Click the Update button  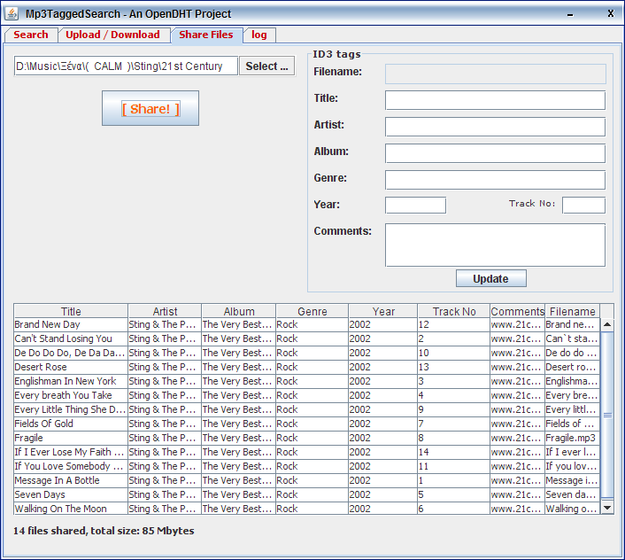point(490,278)
